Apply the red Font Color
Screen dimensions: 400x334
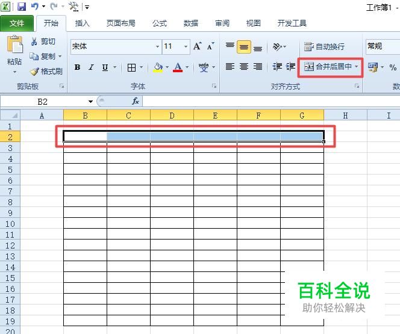(x=178, y=67)
